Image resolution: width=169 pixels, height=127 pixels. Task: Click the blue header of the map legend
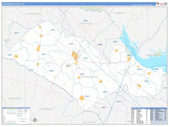(x=16, y=108)
